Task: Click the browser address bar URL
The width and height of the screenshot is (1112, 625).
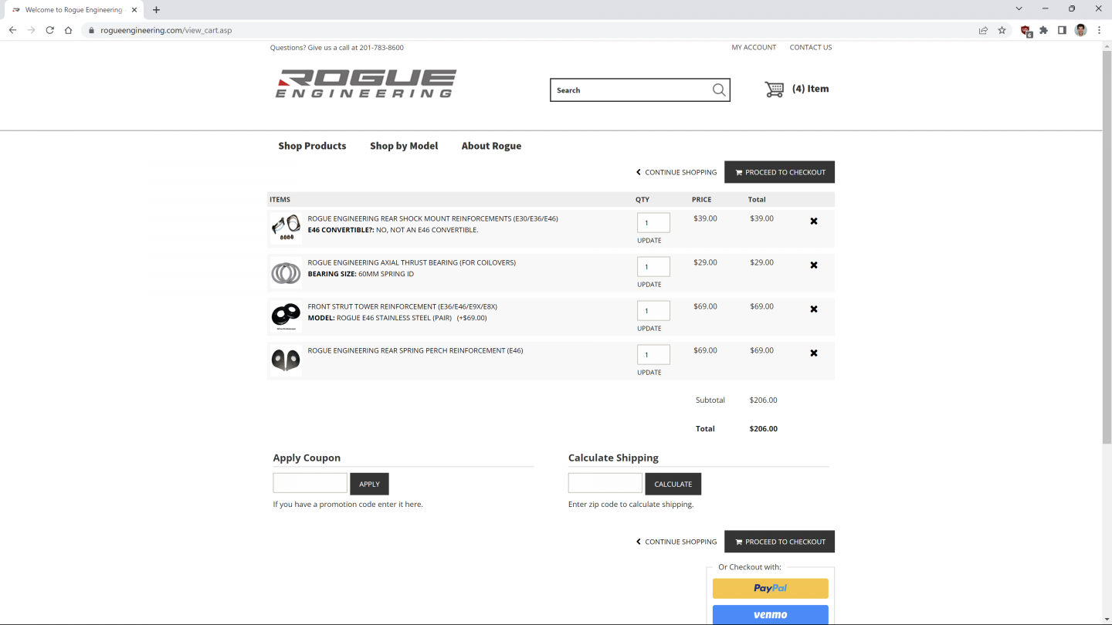Action: point(166,30)
